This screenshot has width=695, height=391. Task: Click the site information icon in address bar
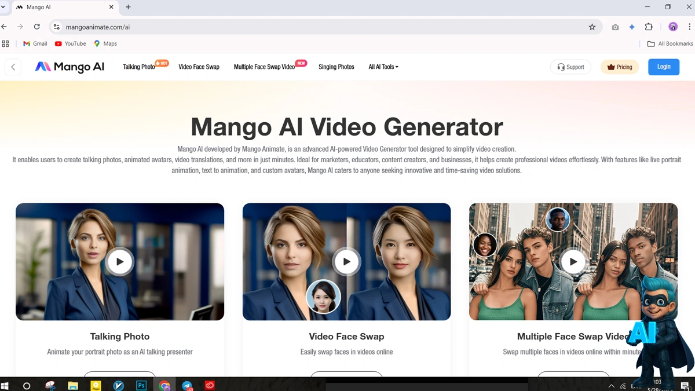56,27
